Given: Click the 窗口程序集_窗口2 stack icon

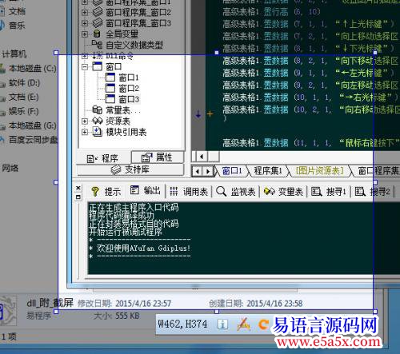Looking at the screenshot, I should (x=98, y=12).
